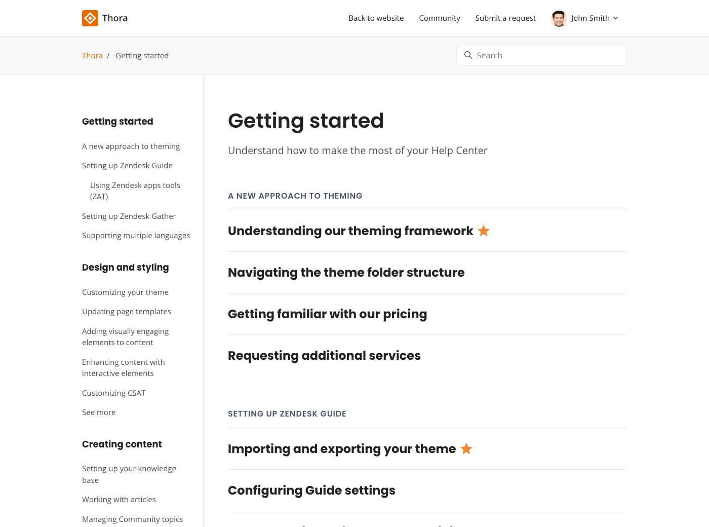Click the Thora diamond logo icon
Screen dimensions: 709x527
[90, 18]
